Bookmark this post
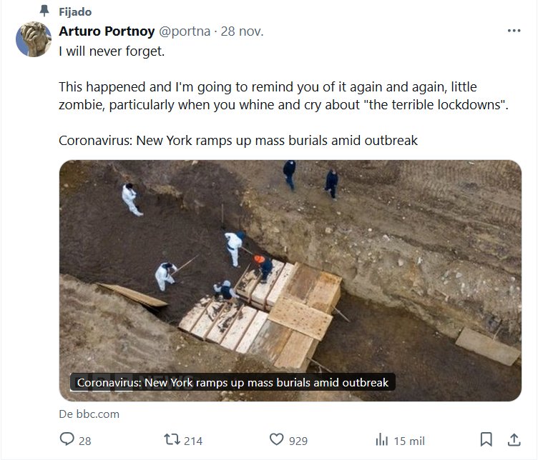Image resolution: width=538 pixels, height=460 pixels. pos(486,439)
